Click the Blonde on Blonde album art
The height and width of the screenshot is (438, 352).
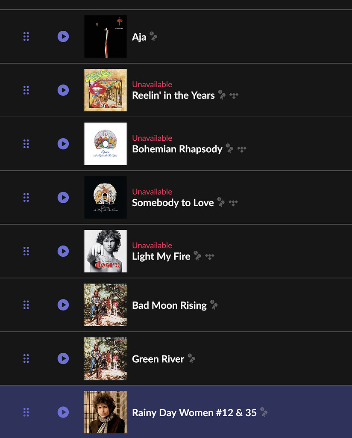click(x=105, y=412)
